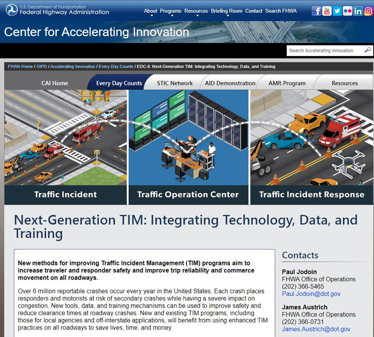
Task: Open the LinkedIn icon
Action: (358, 11)
